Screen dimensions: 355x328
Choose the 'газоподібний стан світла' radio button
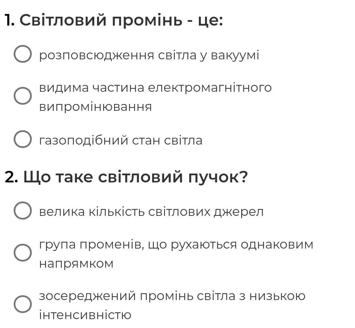coord(23,139)
